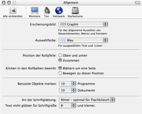The width and height of the screenshot is (142, 114).
Task: Minimize the Allgemein window
Action: (9, 3)
